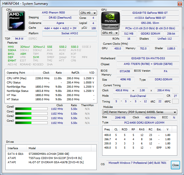
Task: Click the GDDR3 SDRAM field
Action: click(x=150, y=34)
